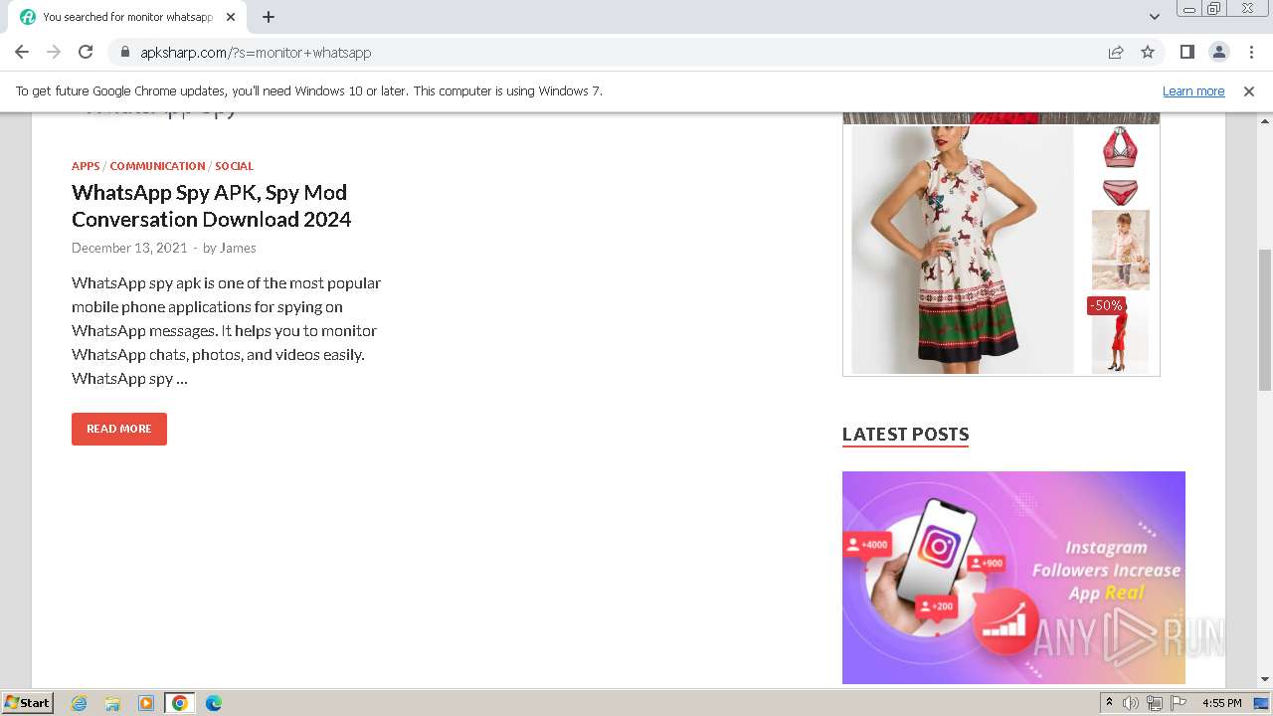Close the 'You searched for monitor whatsapp' tab

[x=231, y=17]
